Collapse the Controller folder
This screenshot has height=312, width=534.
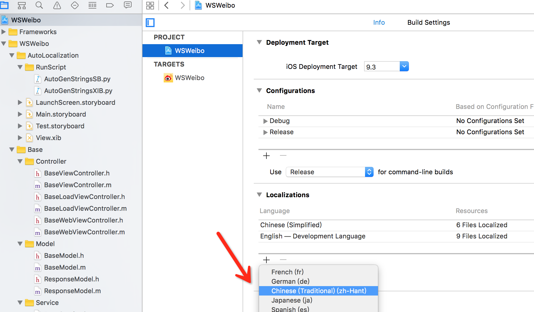[x=20, y=161]
